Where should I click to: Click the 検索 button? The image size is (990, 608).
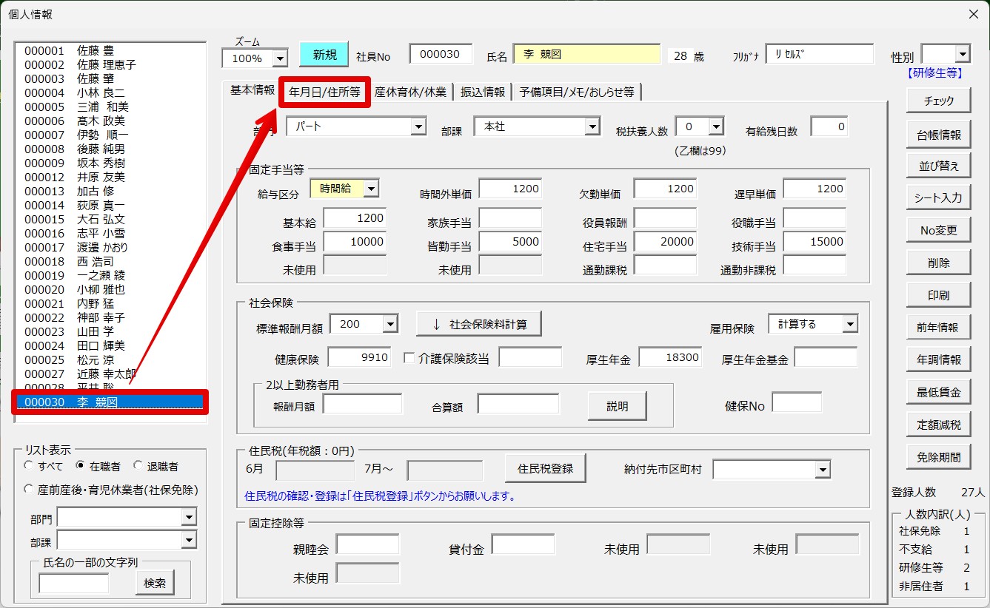(155, 583)
